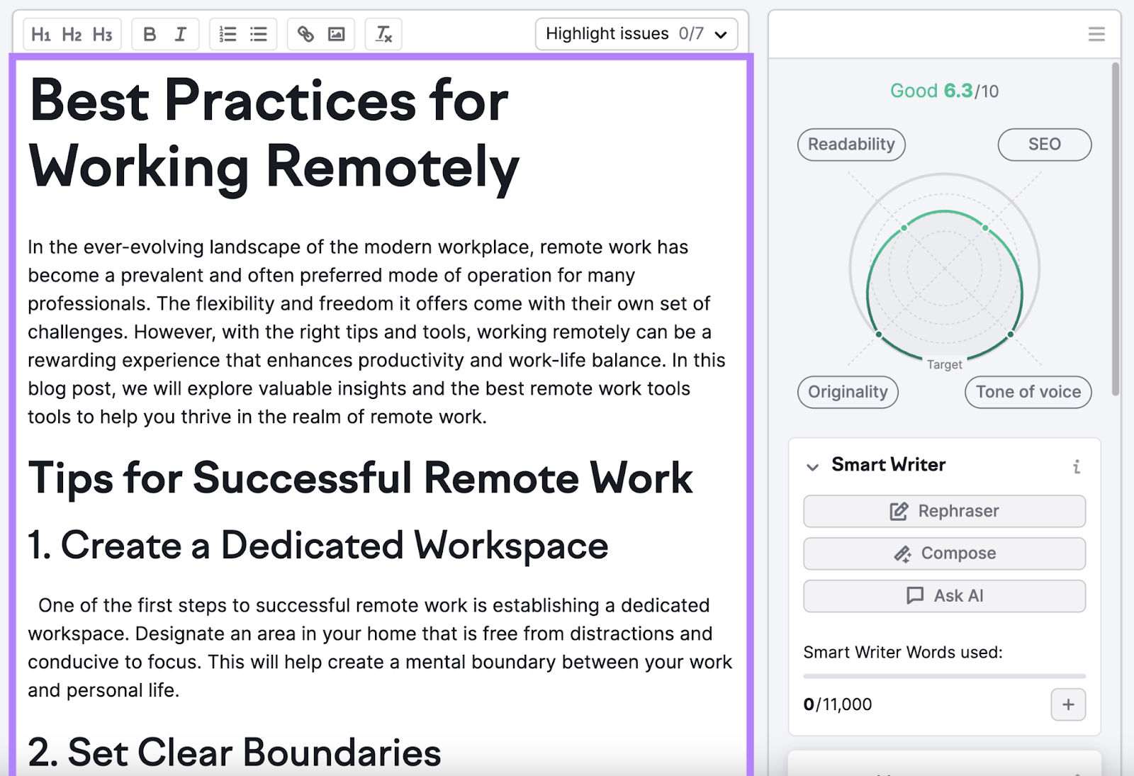Click the 'Target' label on score chart
This screenshot has height=776, width=1134.
945,364
